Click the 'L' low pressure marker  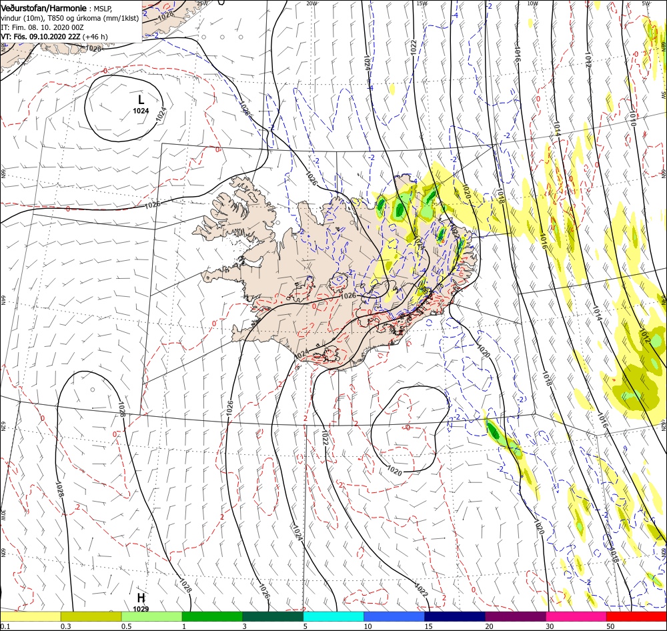[141, 100]
